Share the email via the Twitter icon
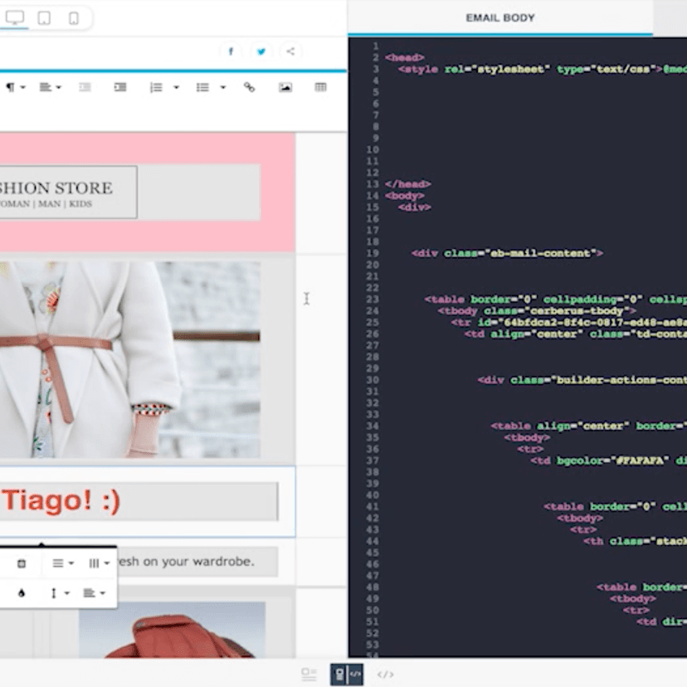Screen dimensions: 687x687 261,51
